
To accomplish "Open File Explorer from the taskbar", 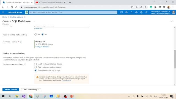I will point(17,96).
